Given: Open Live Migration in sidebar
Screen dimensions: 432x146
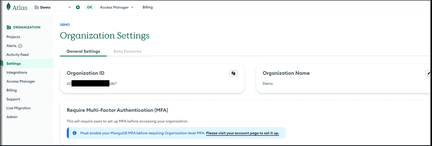Looking at the screenshot, I should (x=18, y=108).
